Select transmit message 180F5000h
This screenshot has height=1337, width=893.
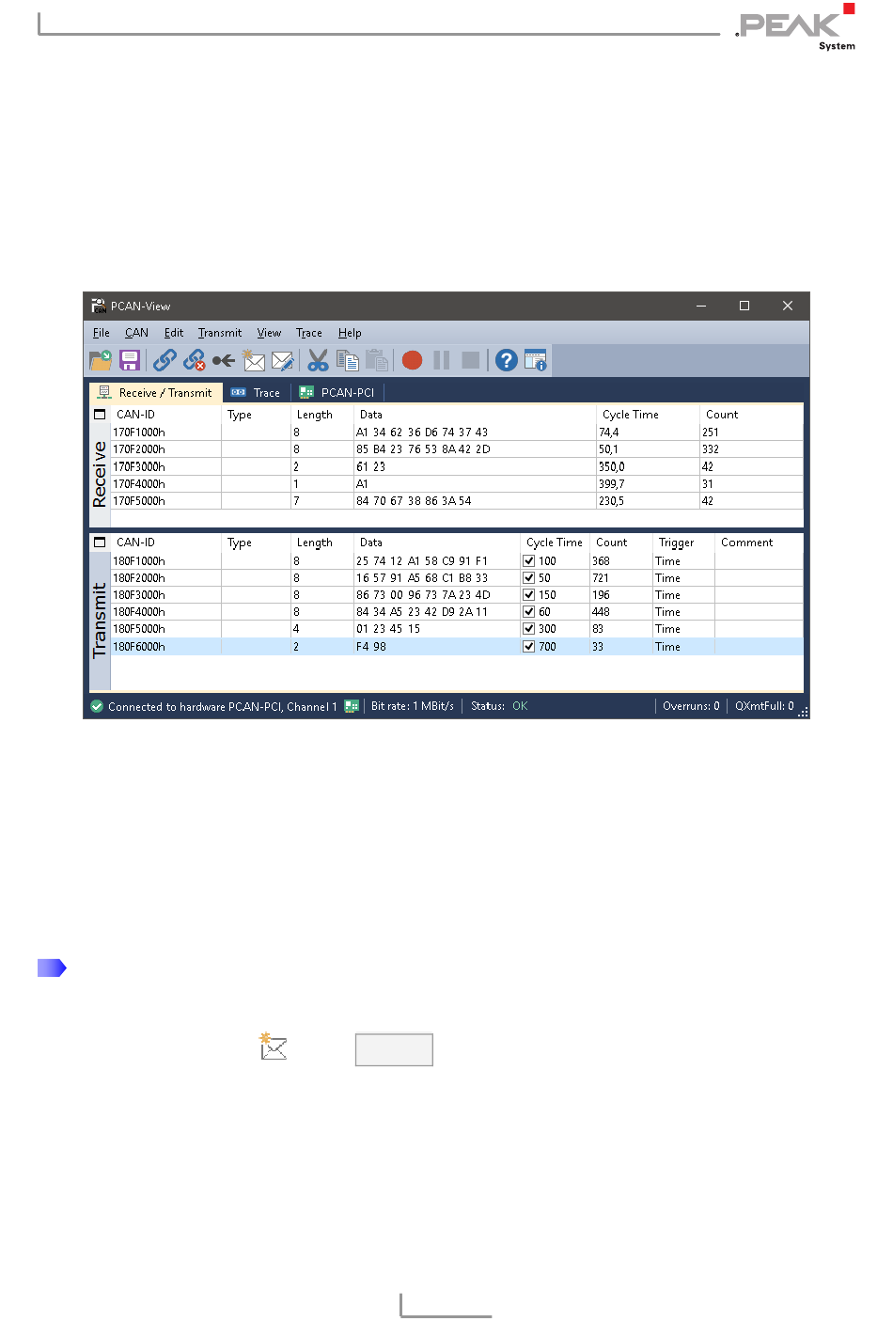[457, 629]
